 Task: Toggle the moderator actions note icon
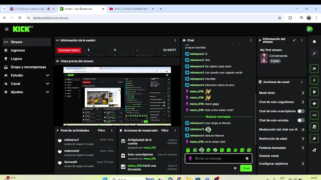[x=314, y=92]
